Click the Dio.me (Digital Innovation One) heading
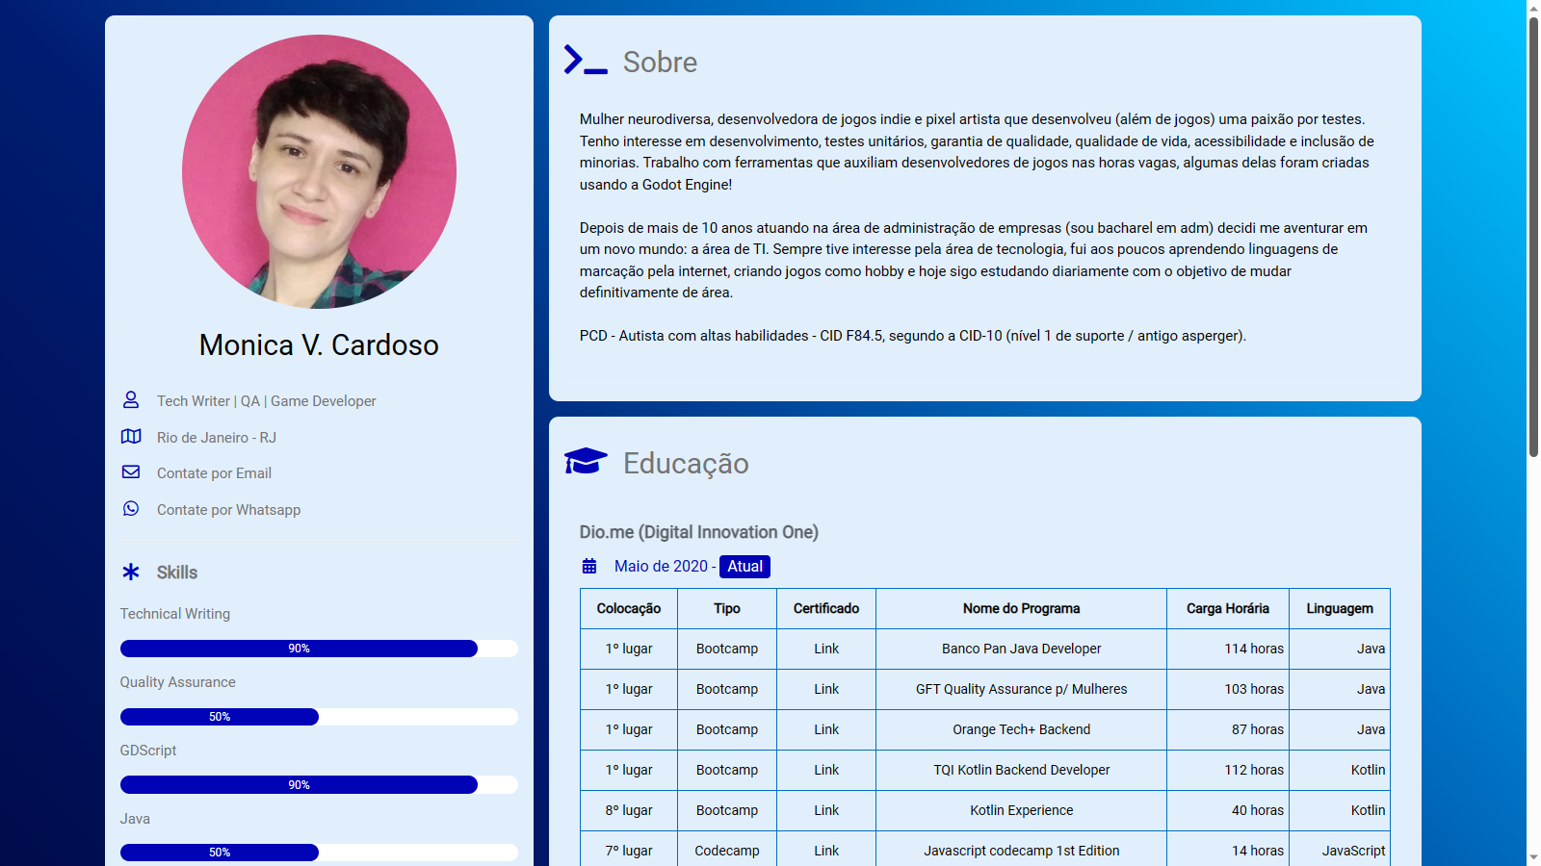This screenshot has width=1541, height=866. tap(699, 532)
